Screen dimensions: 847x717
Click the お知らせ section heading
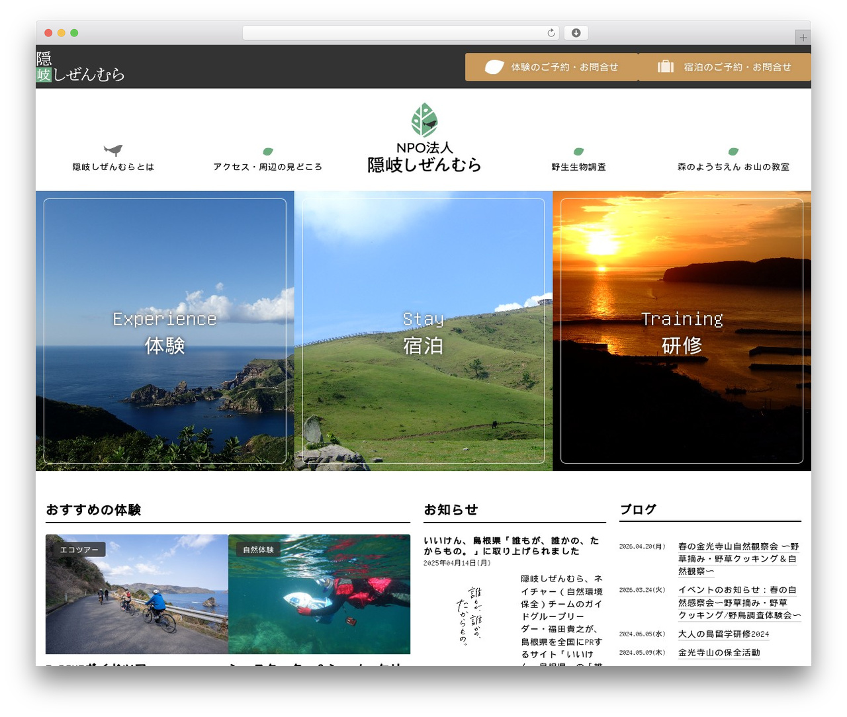[x=451, y=509]
